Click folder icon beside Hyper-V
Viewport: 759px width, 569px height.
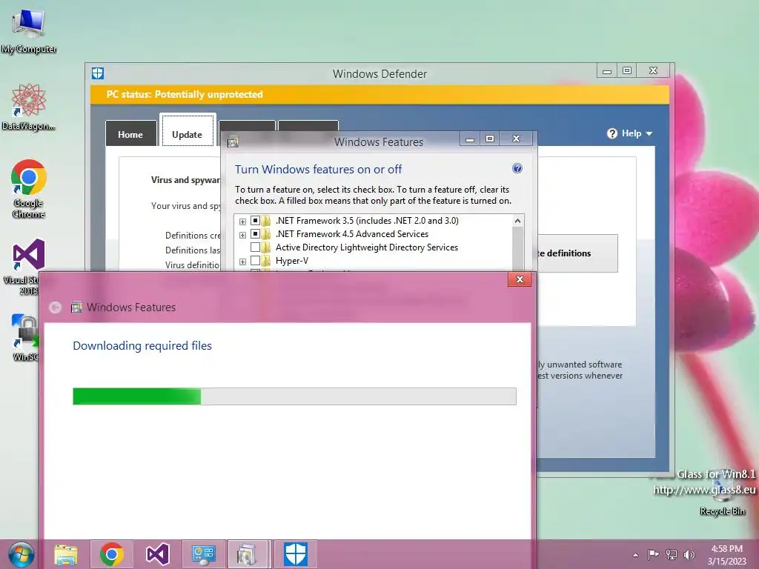[x=266, y=261]
